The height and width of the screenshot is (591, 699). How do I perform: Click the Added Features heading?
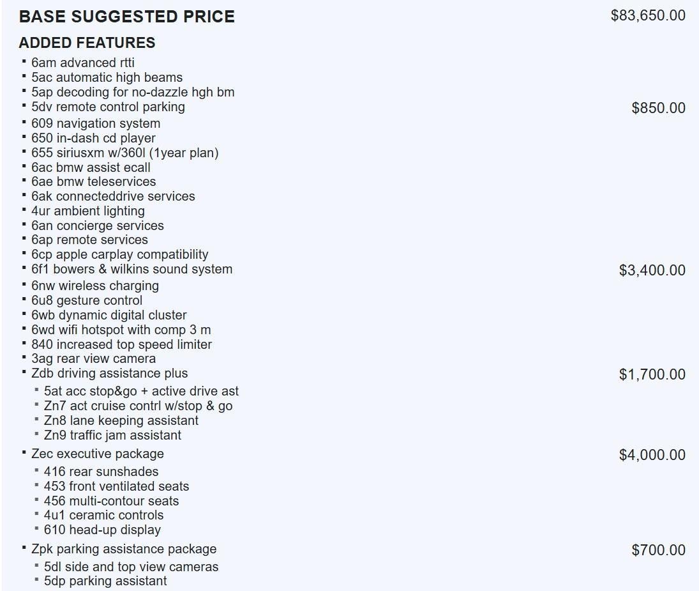pos(87,43)
